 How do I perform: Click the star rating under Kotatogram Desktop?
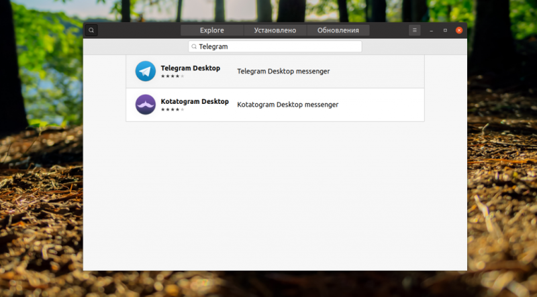[x=173, y=109]
